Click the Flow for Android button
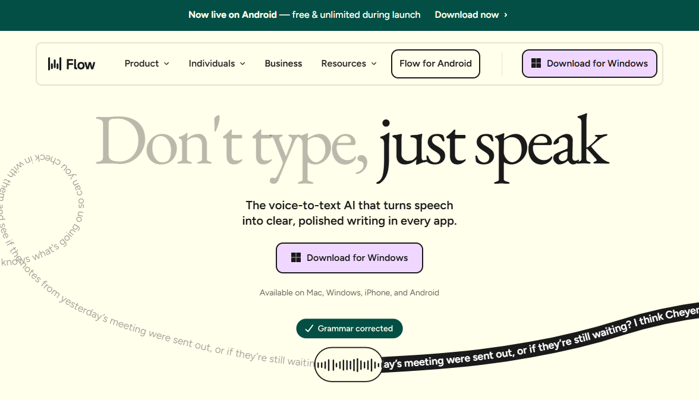This screenshot has height=400, width=699. pos(436,64)
